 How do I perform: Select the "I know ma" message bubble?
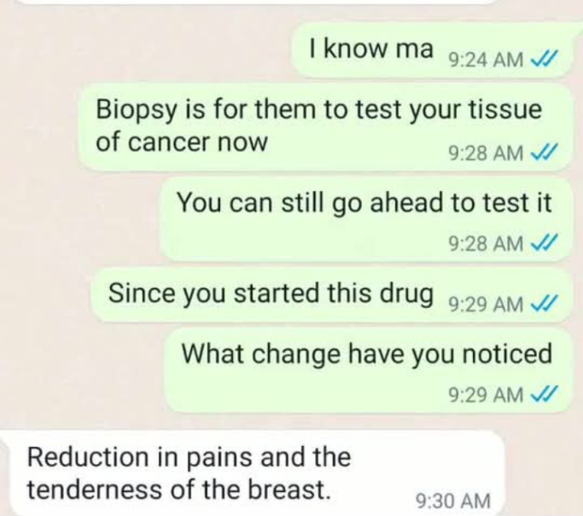pyautogui.click(x=432, y=50)
